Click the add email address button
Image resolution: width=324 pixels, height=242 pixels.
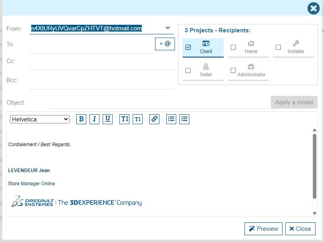click(165, 44)
